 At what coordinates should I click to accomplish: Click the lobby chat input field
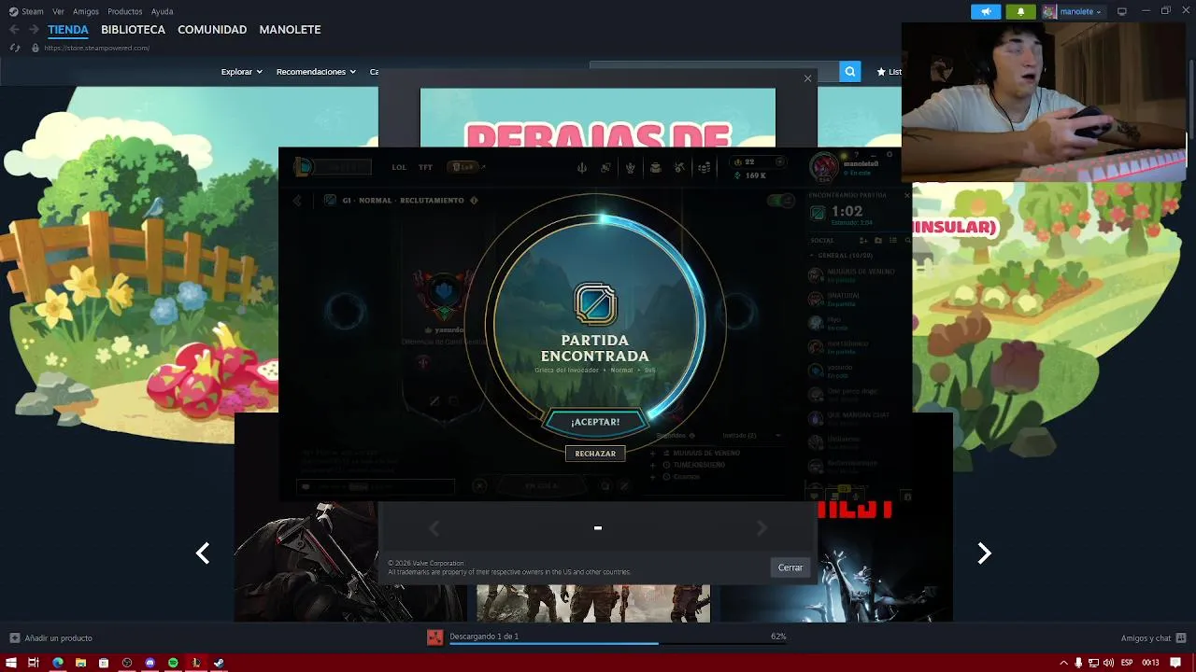coord(376,486)
